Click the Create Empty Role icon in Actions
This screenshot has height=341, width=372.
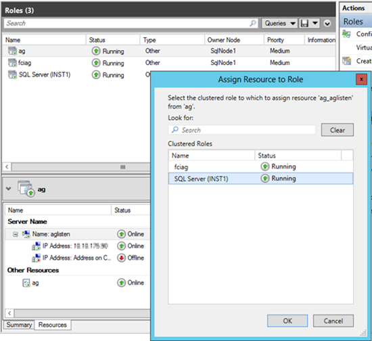(x=346, y=61)
